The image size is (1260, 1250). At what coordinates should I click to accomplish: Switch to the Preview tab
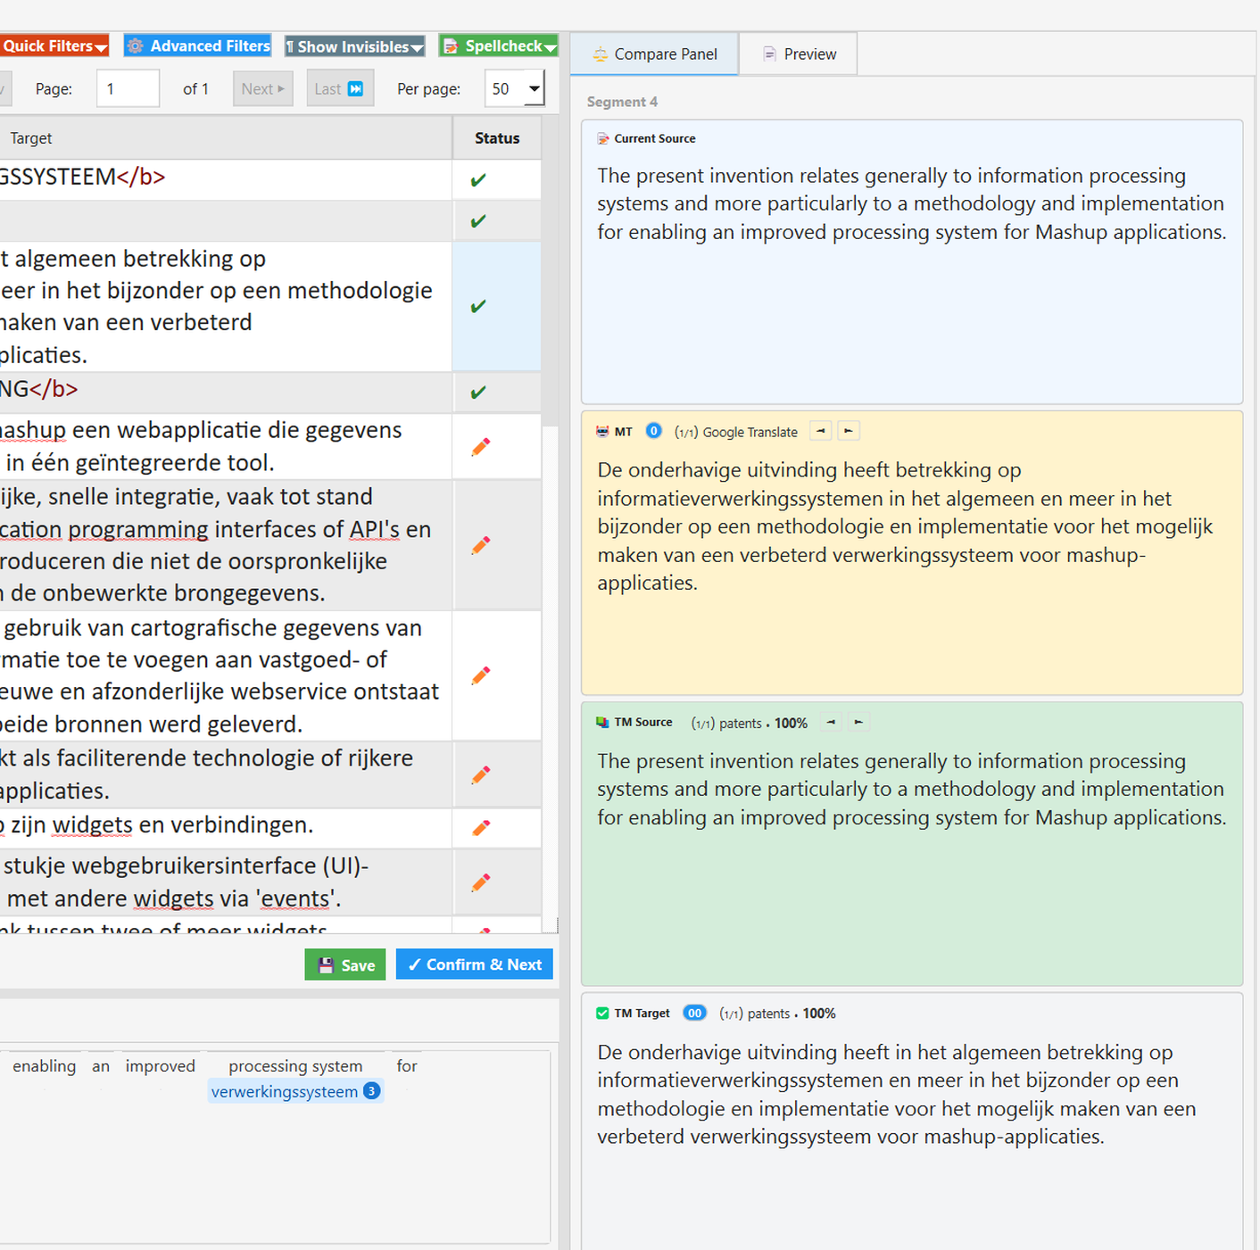[x=799, y=54]
